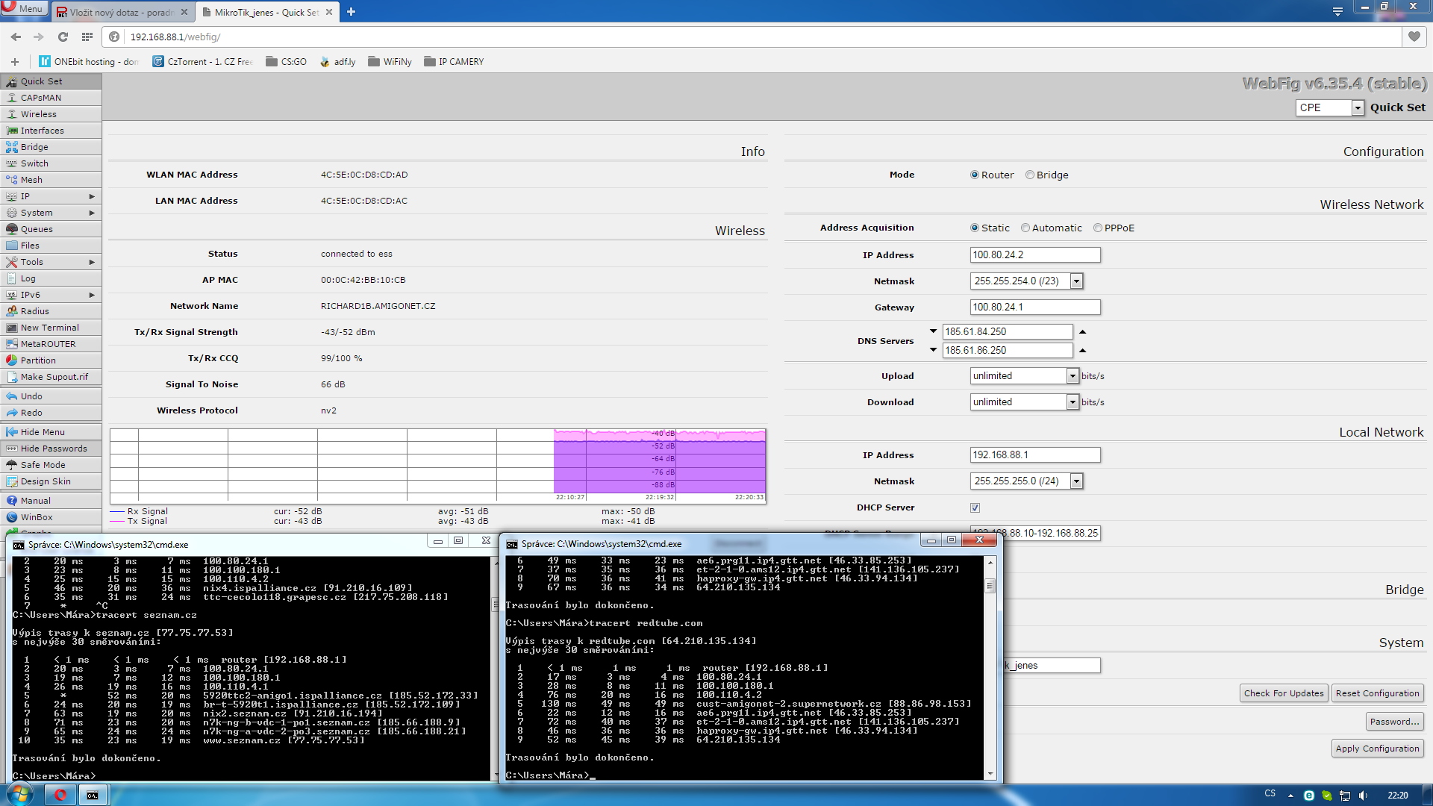Screen dimensions: 1433x806
Task: Expand the Upload unlimited dropdown
Action: click(x=1073, y=376)
